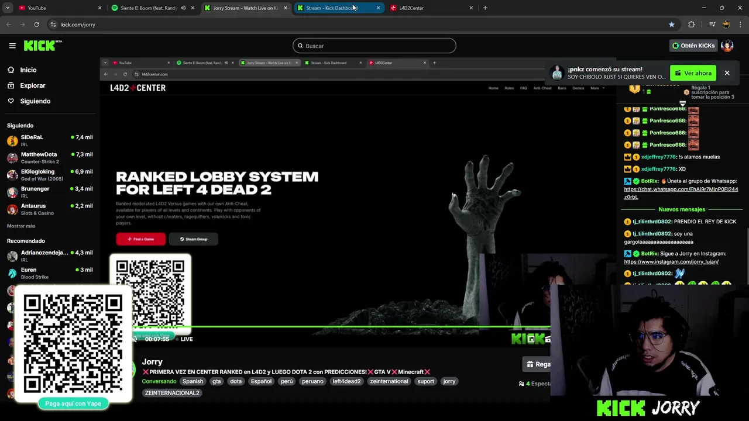Open the browser extensions puzzle icon
The image size is (749, 421).
(691, 25)
